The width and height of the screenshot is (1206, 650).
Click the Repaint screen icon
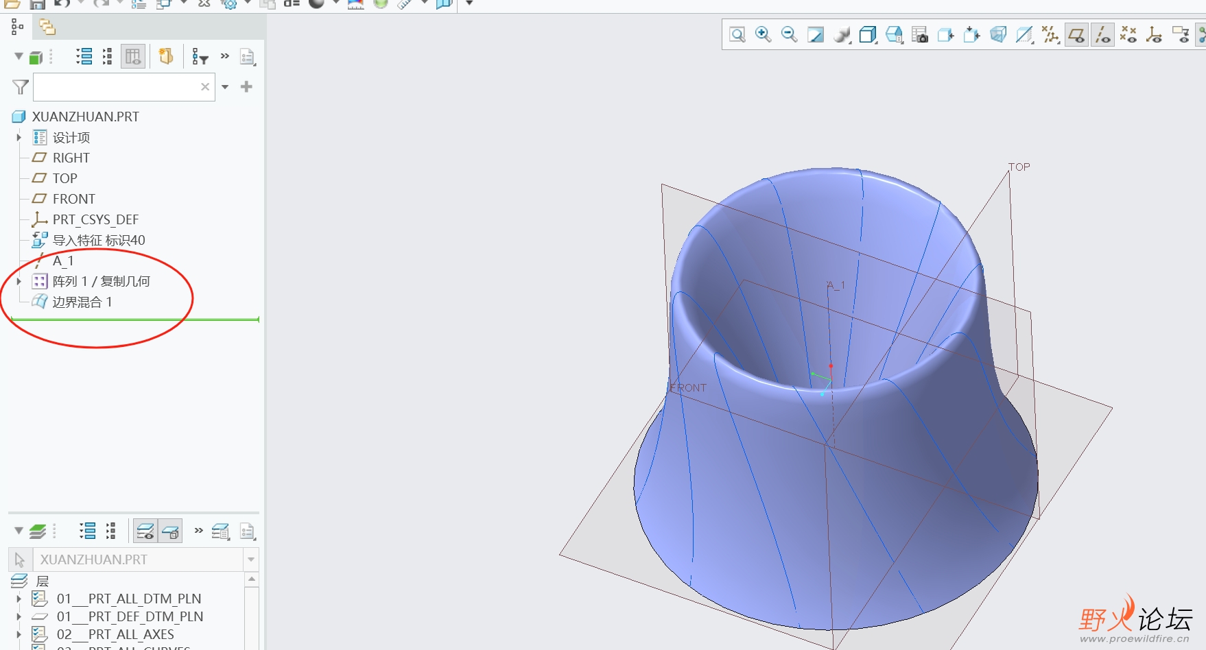(x=815, y=34)
